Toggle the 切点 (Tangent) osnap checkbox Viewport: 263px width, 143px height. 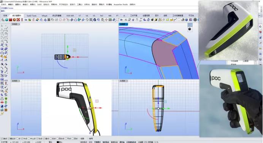point(51,139)
